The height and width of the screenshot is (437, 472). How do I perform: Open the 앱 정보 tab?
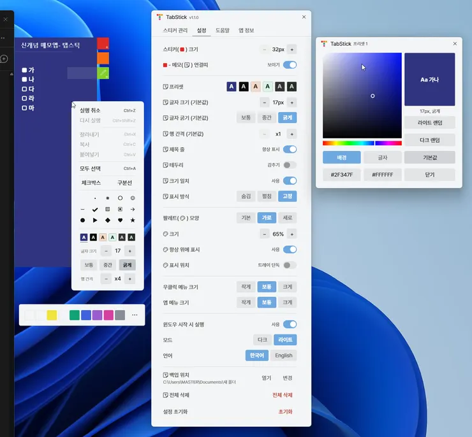(246, 31)
